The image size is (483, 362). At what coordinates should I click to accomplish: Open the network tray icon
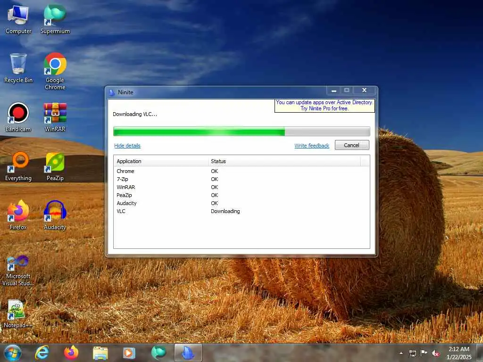[412, 353]
